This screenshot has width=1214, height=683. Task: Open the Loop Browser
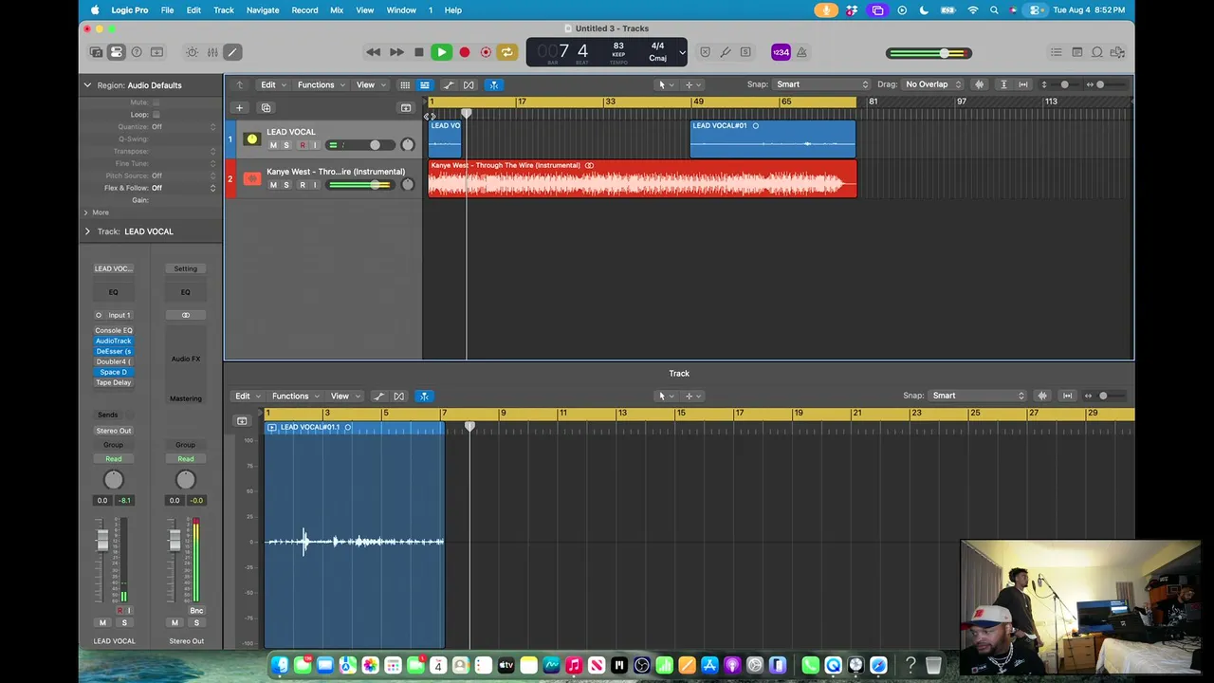pos(1097,52)
